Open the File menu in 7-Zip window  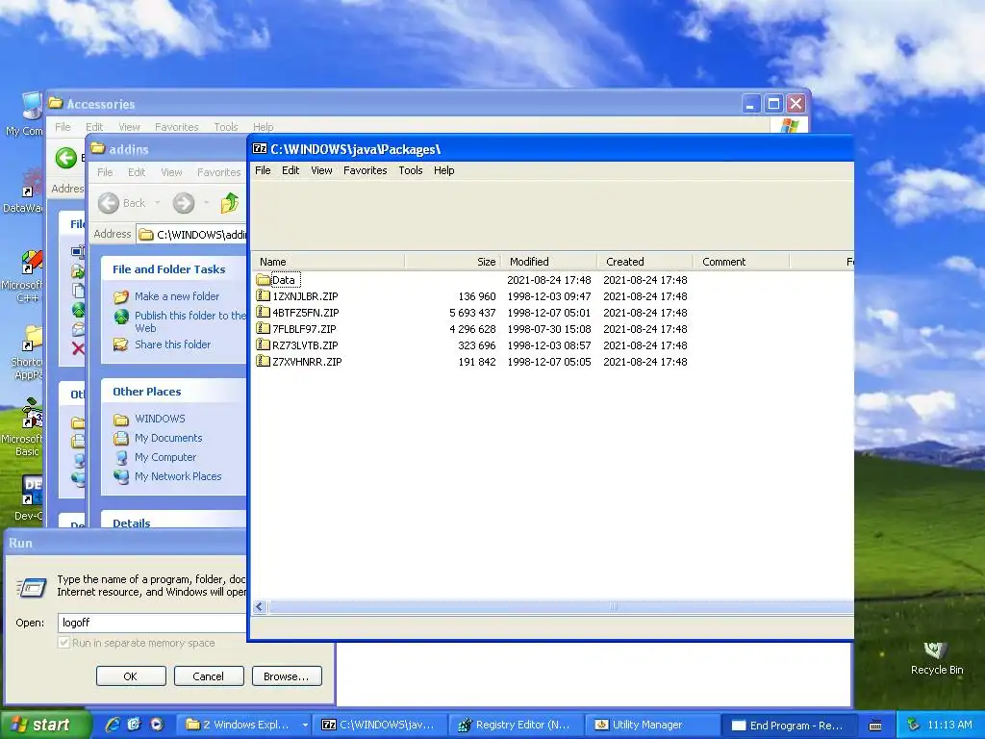coord(263,170)
